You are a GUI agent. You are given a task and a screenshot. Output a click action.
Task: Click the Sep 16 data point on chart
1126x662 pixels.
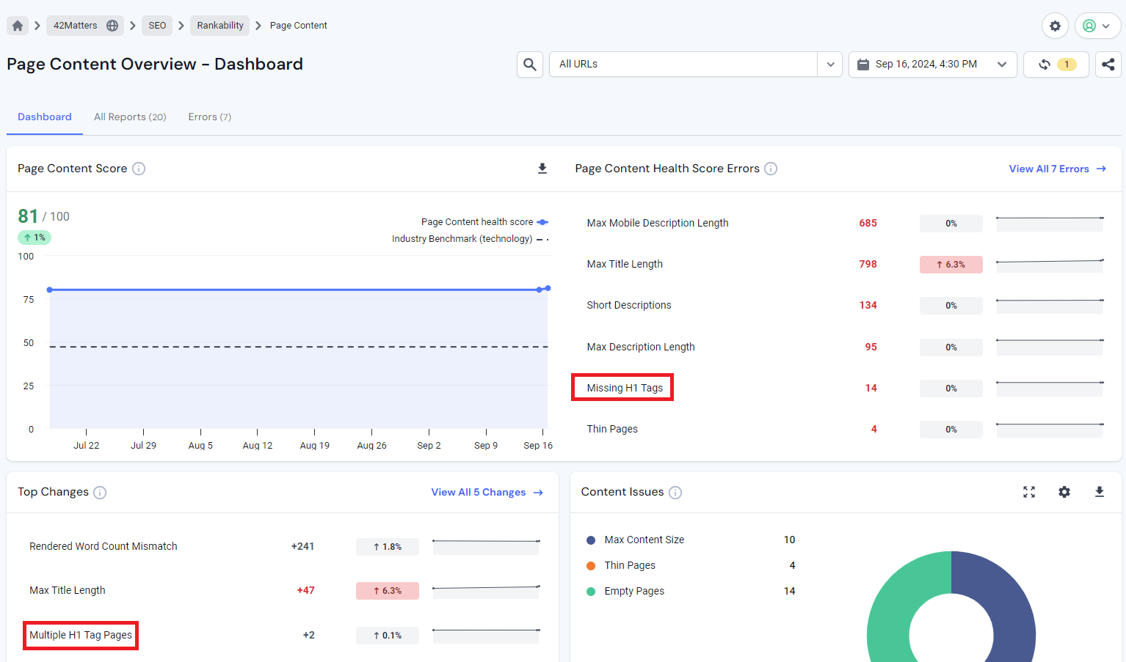pyautogui.click(x=548, y=288)
